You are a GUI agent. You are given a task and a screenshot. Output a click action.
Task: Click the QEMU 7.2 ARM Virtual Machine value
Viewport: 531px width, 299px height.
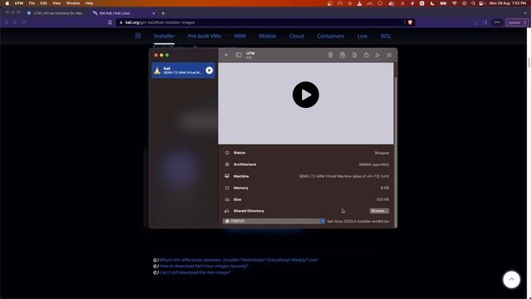(344, 176)
